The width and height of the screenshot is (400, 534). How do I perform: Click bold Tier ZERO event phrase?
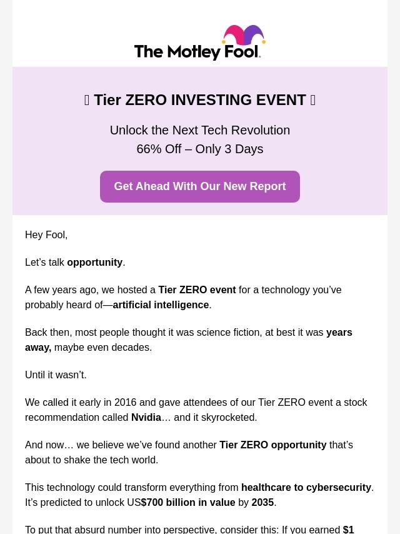[x=197, y=290]
